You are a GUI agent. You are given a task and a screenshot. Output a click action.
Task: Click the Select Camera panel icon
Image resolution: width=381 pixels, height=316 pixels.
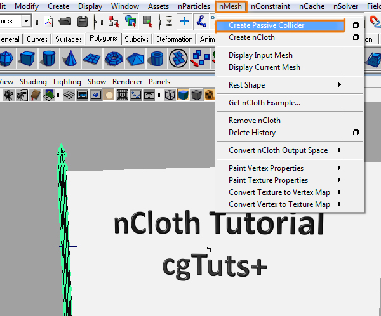pos(8,95)
